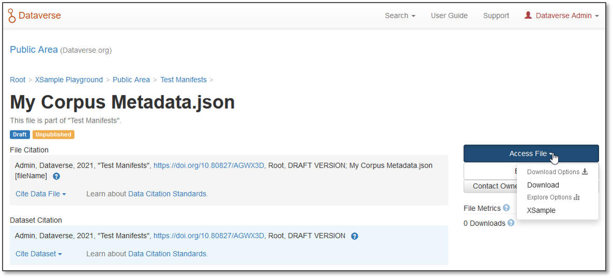The image size is (613, 278).
Task: Open DOI link in File Citation
Action: point(209,165)
